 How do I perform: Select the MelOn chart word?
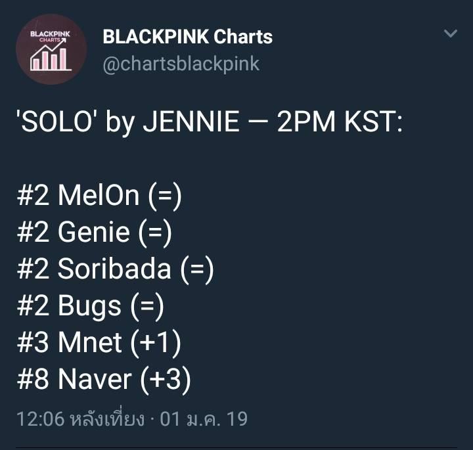99,196
